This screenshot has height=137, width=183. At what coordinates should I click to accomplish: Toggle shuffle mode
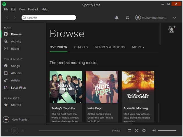coord(137,131)
